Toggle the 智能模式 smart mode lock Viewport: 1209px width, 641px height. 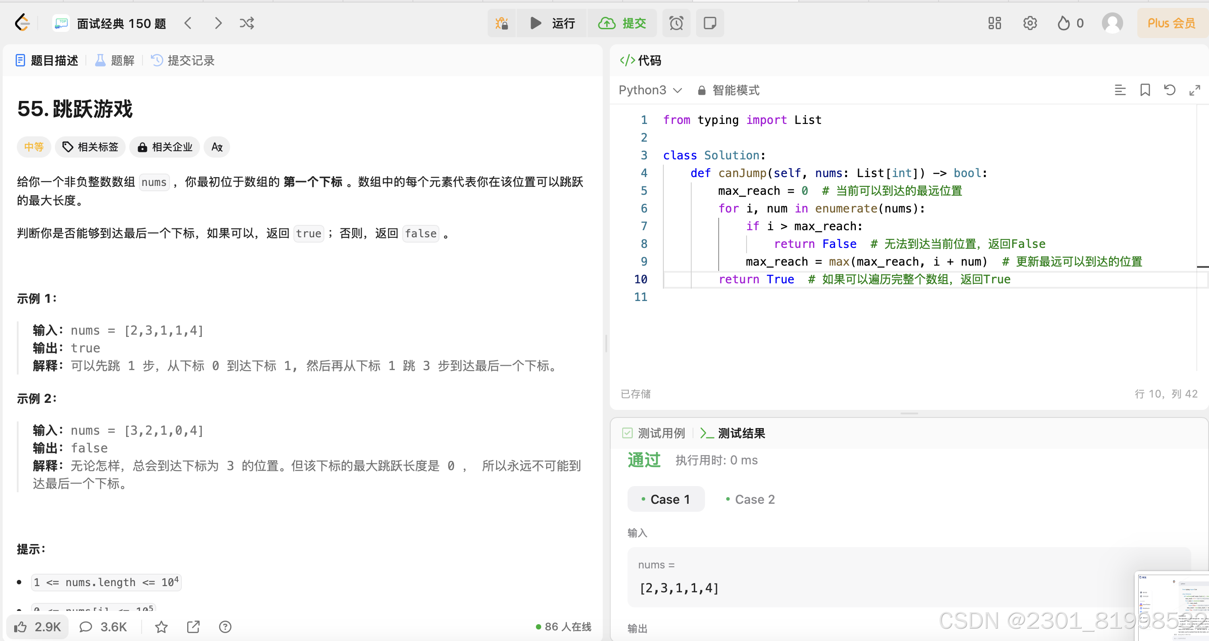click(x=728, y=90)
